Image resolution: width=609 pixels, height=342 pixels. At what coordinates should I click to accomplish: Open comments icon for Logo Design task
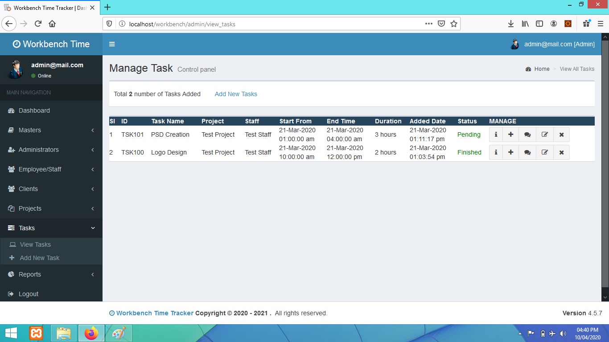(x=527, y=152)
